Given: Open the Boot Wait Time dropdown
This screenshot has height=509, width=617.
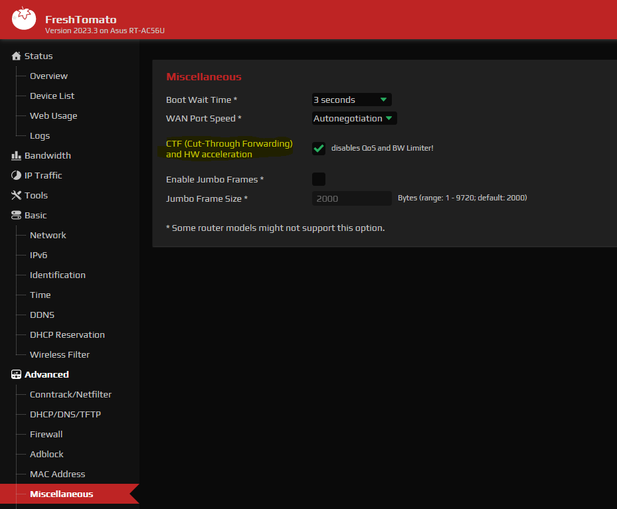Looking at the screenshot, I should 352,100.
